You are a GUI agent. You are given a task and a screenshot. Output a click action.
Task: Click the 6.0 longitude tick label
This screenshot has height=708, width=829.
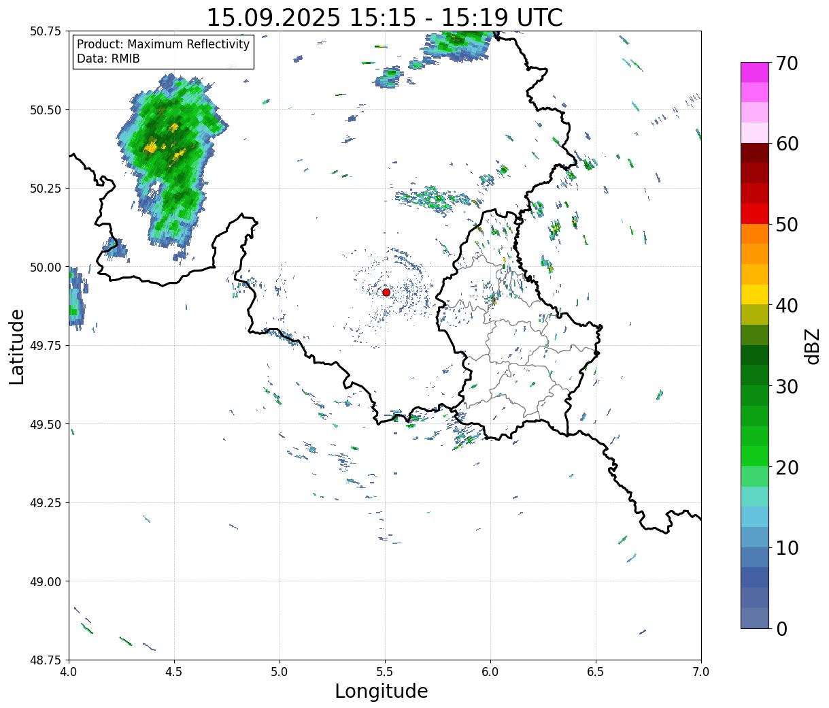(x=490, y=672)
